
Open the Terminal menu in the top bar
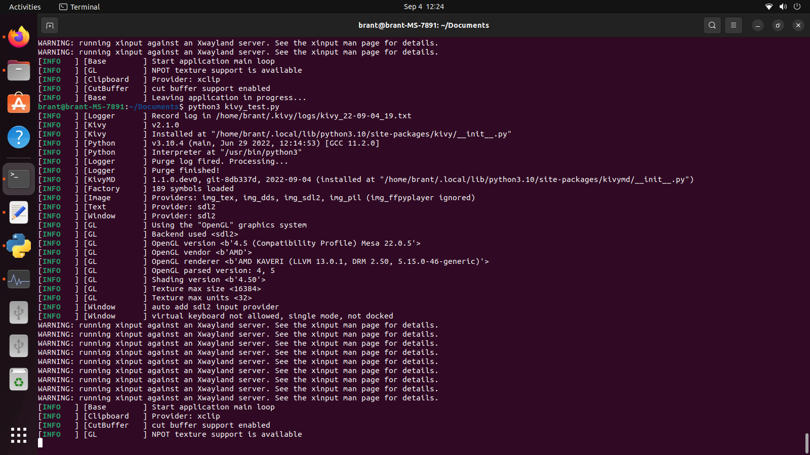[x=79, y=7]
